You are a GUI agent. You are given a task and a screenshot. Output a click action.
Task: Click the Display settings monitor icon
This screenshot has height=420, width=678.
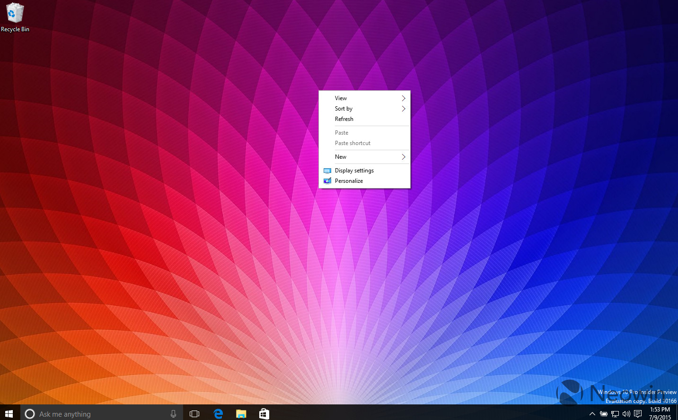pyautogui.click(x=327, y=171)
